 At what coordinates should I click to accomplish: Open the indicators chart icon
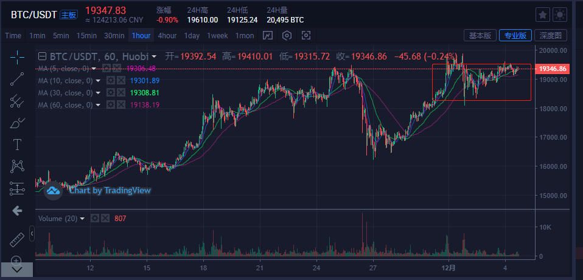(268, 35)
